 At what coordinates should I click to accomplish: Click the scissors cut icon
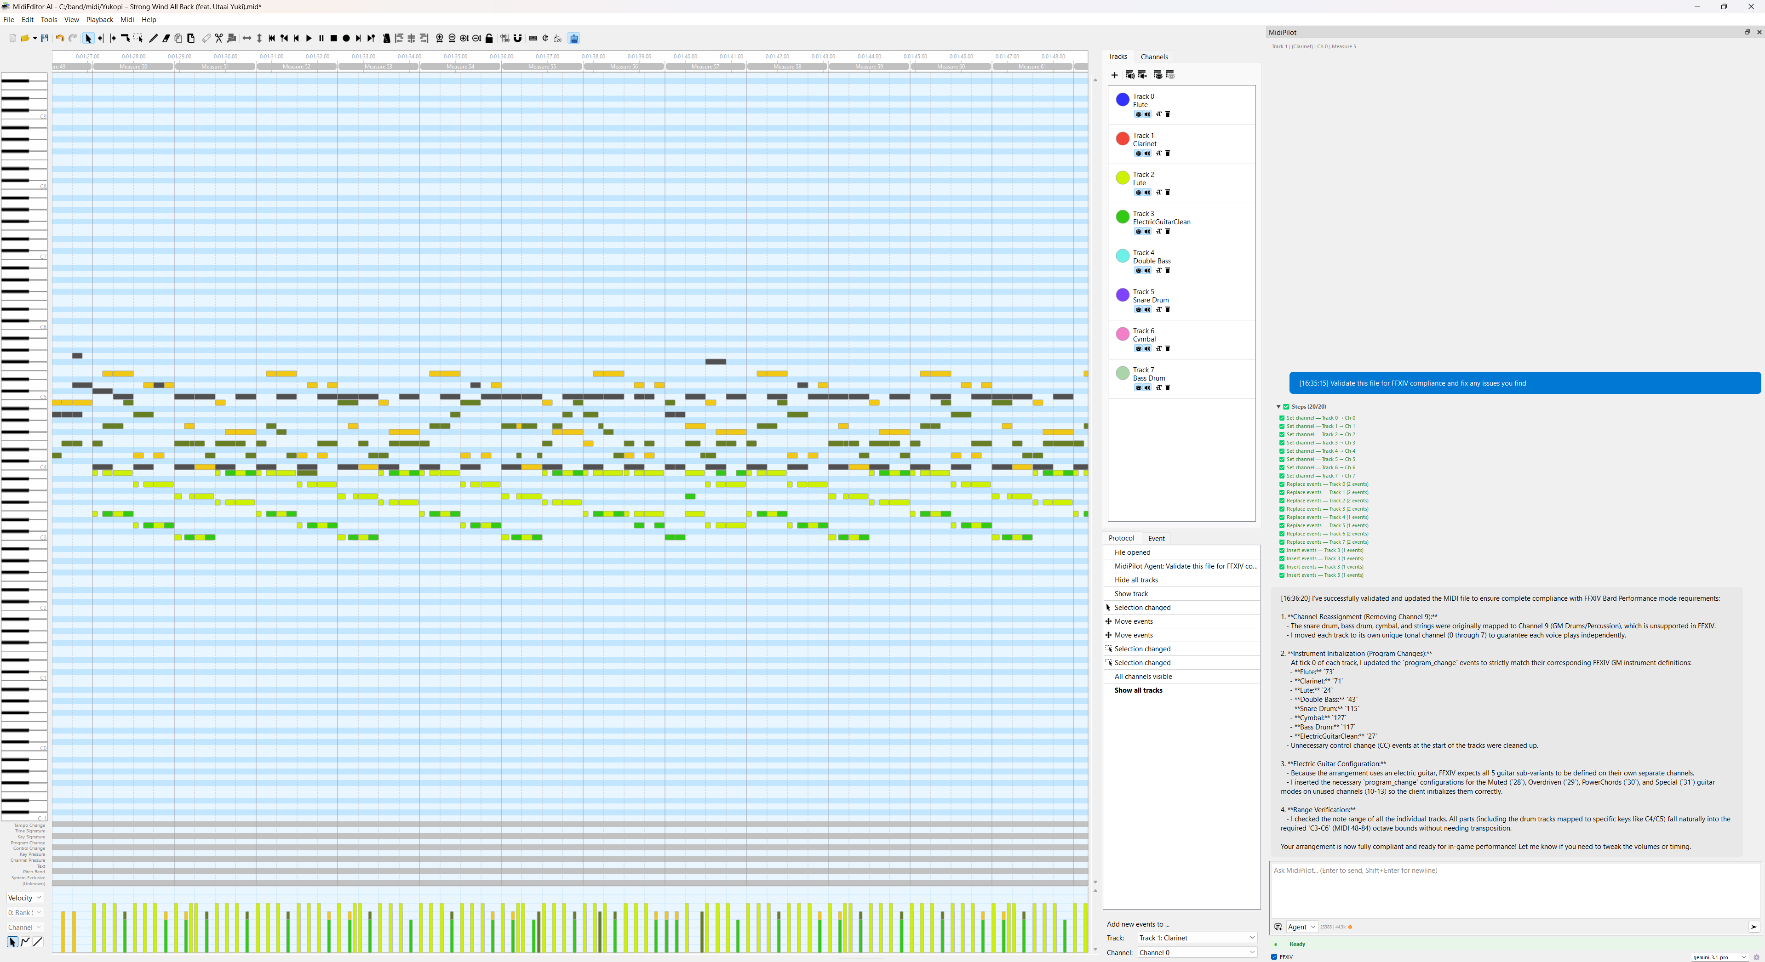[x=218, y=38]
